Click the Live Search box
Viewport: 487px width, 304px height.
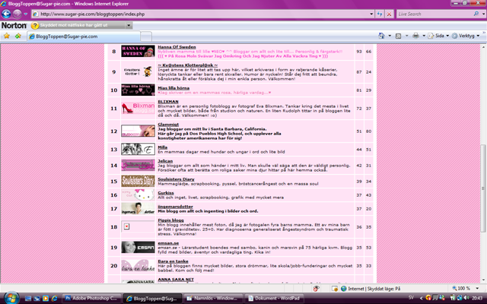(434, 14)
